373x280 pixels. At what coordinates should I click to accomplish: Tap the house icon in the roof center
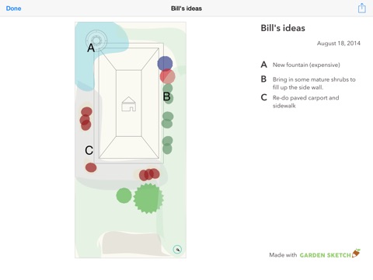129,104
